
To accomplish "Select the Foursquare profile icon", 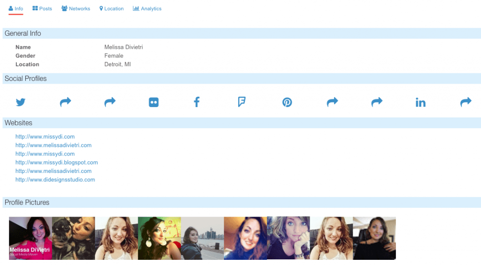I will pos(241,102).
